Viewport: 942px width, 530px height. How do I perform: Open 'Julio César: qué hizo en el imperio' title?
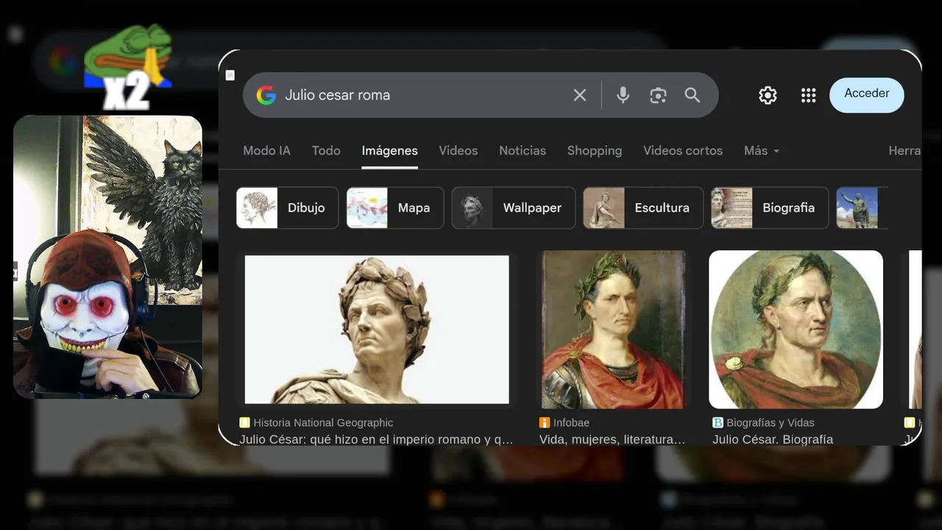(x=376, y=439)
